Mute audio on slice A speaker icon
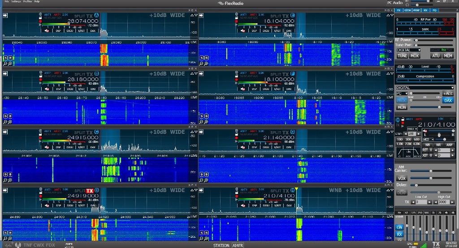Image resolution: width=459 pixels, height=248 pixels. (x=47, y=31)
